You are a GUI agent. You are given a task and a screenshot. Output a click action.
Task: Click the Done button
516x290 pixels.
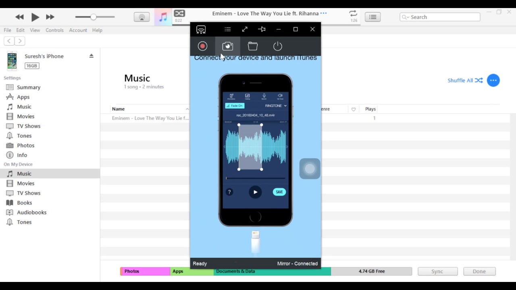coord(479,271)
